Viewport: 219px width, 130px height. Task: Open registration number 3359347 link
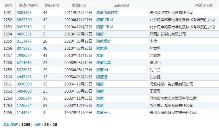(24, 98)
